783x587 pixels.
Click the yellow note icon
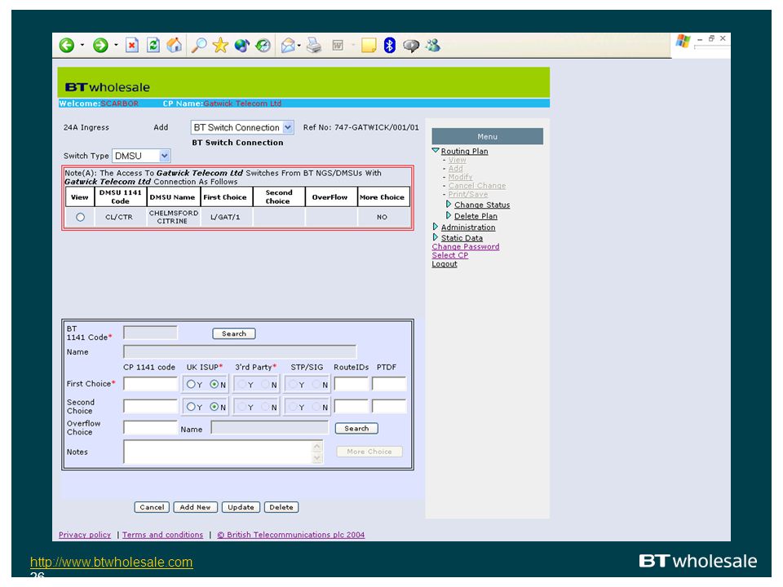[x=369, y=46]
